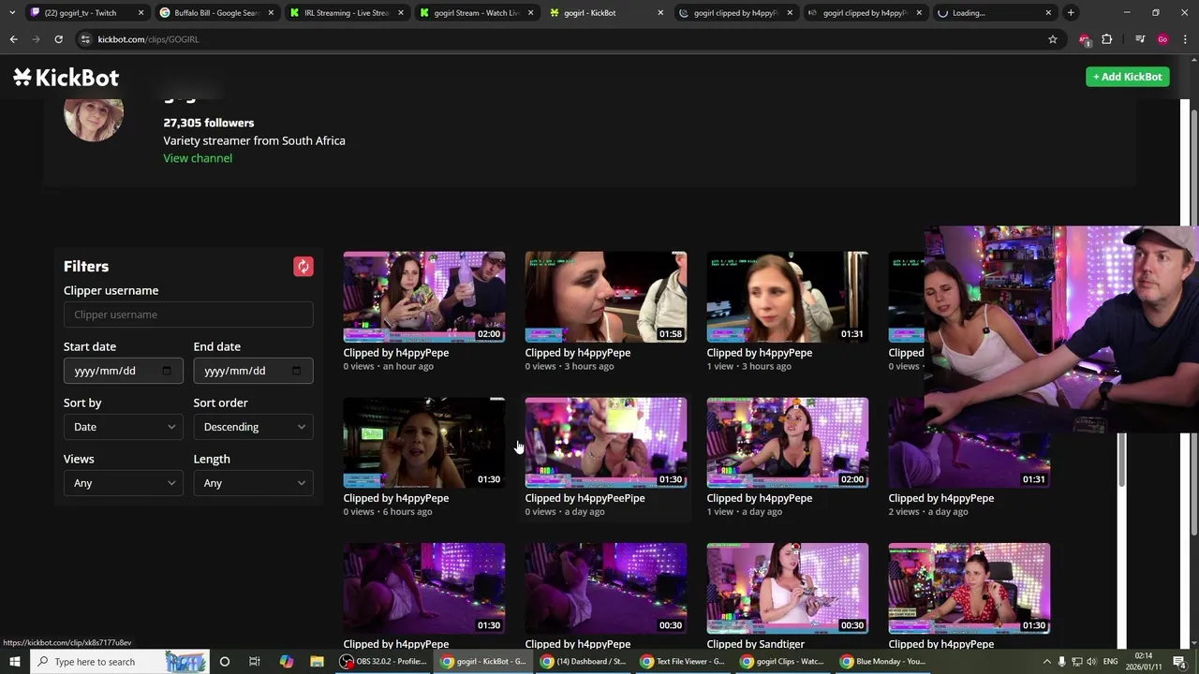The height and width of the screenshot is (674, 1199).
Task: Click the browser back arrow
Action: click(13, 39)
